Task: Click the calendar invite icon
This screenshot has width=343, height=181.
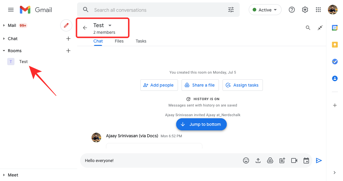Action: click(x=306, y=160)
